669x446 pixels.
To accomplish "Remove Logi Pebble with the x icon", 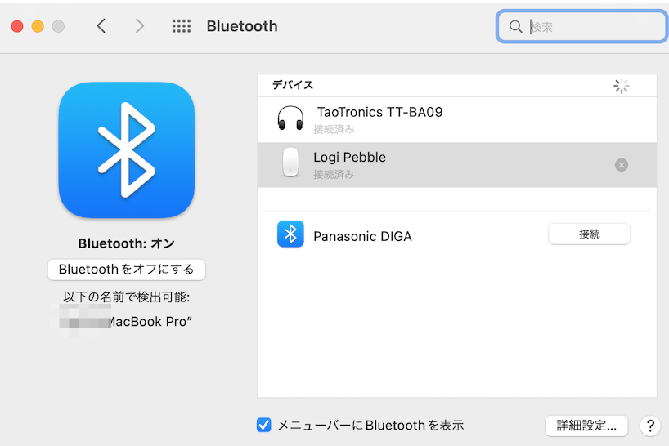I will coord(622,165).
